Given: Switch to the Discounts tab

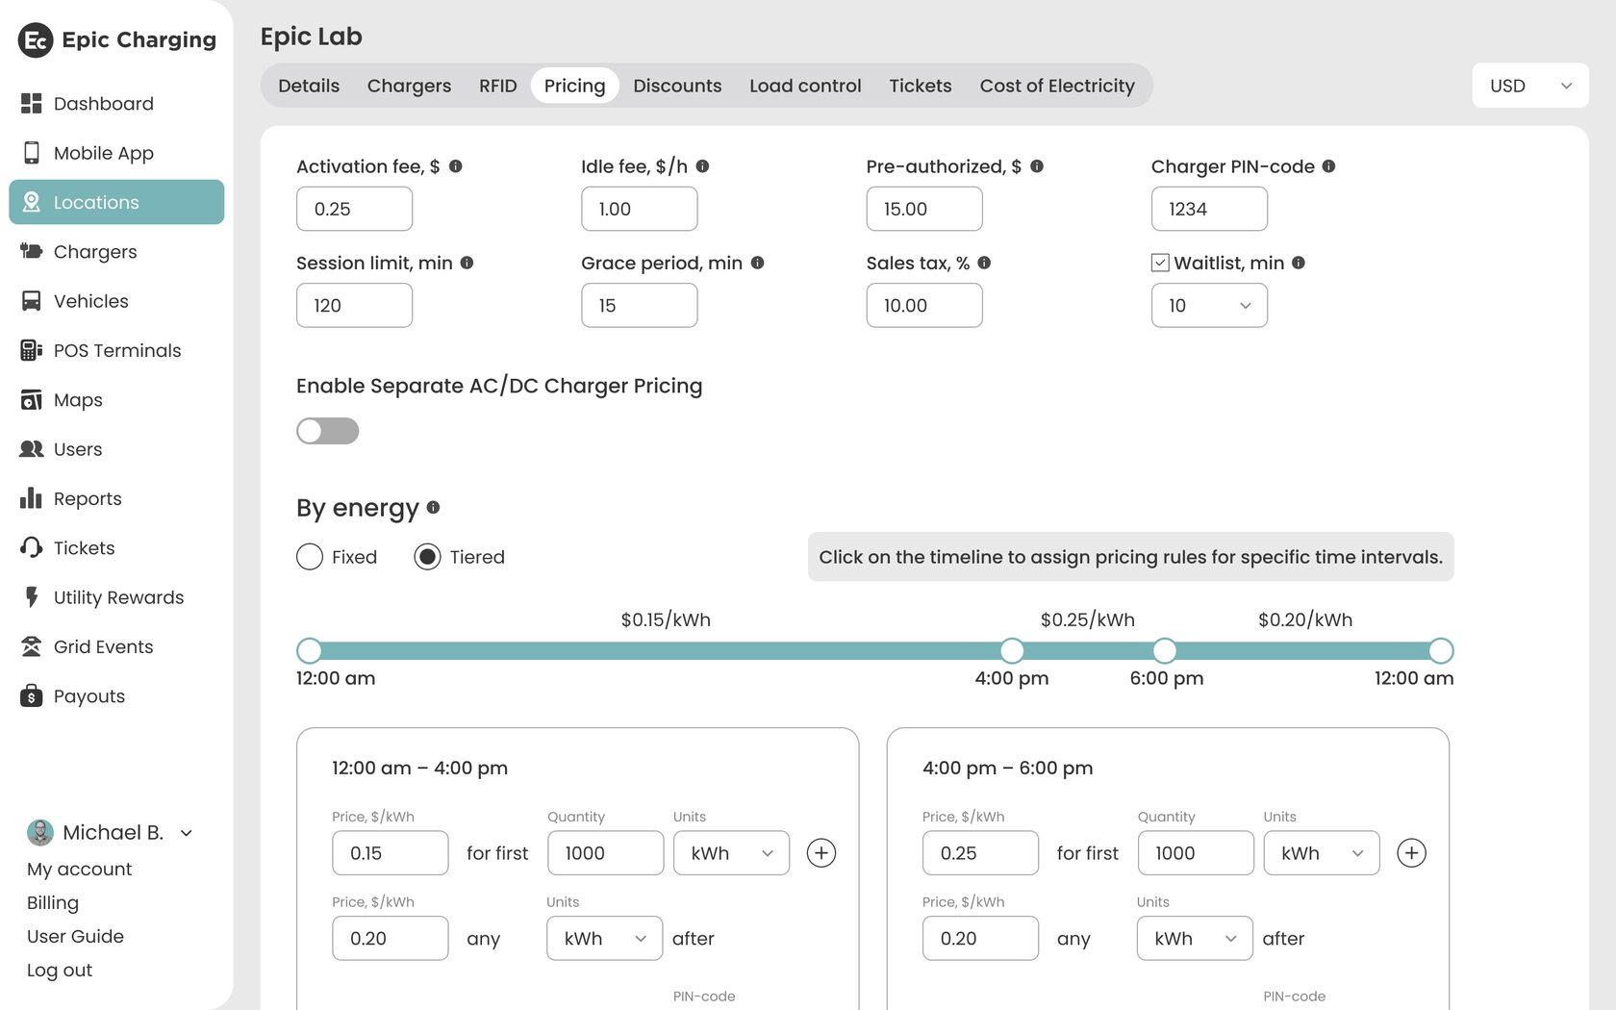Looking at the screenshot, I should tap(677, 86).
